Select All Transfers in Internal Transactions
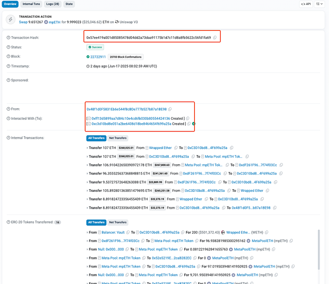The width and height of the screenshot is (329, 284). [96, 138]
